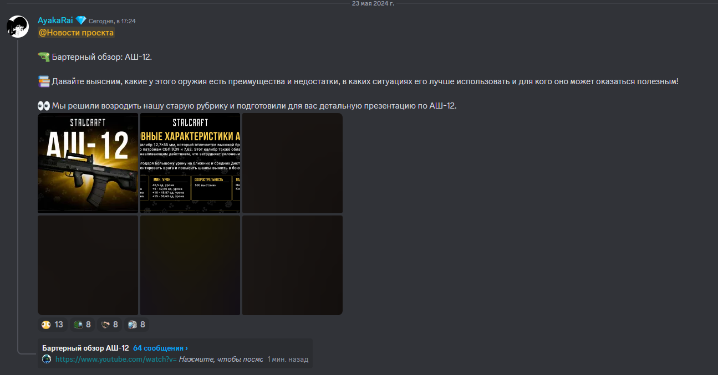The height and width of the screenshot is (375, 718).
Task: Open bottom-left dark attachment under АШ-12 image
Action: pyautogui.click(x=88, y=265)
